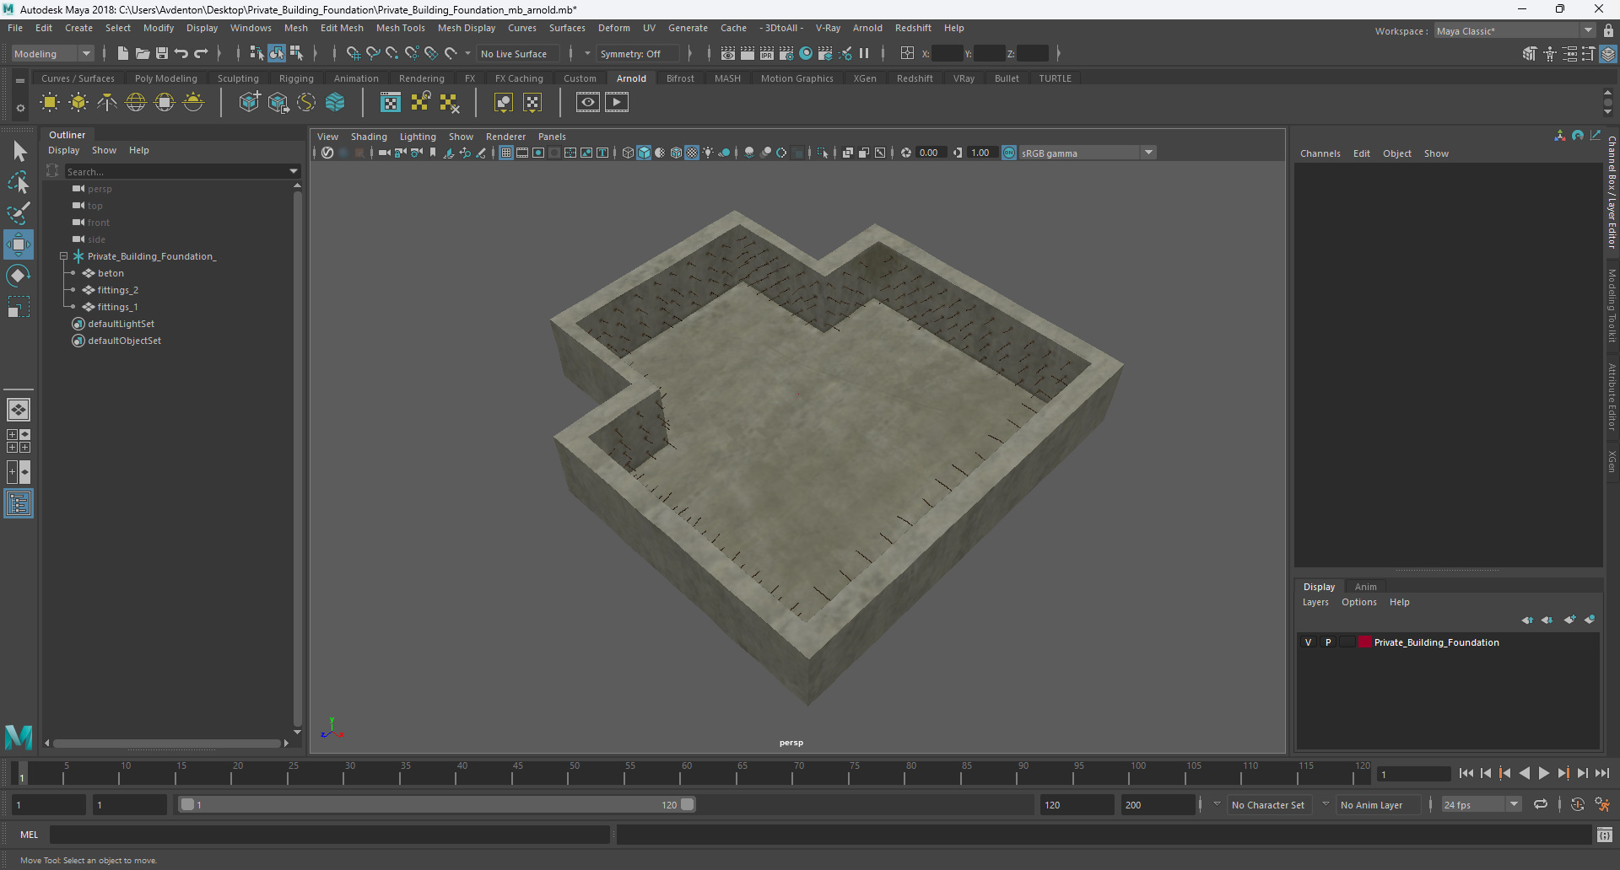
Task: Open the Deform menu
Action: (x=614, y=28)
